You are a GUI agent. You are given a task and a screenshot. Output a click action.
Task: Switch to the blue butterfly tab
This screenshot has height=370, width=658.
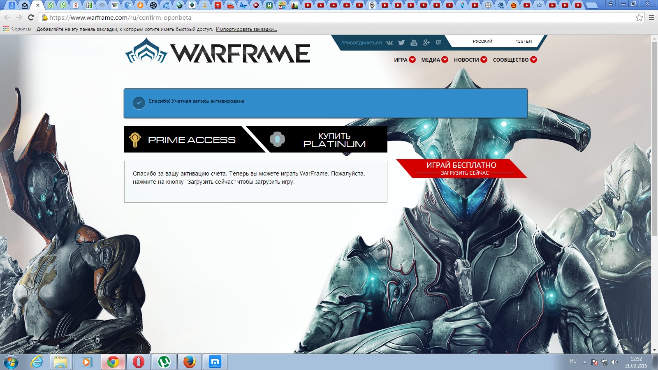pyautogui.click(x=243, y=5)
